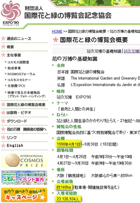Switch to English sidebar item

point(15,146)
